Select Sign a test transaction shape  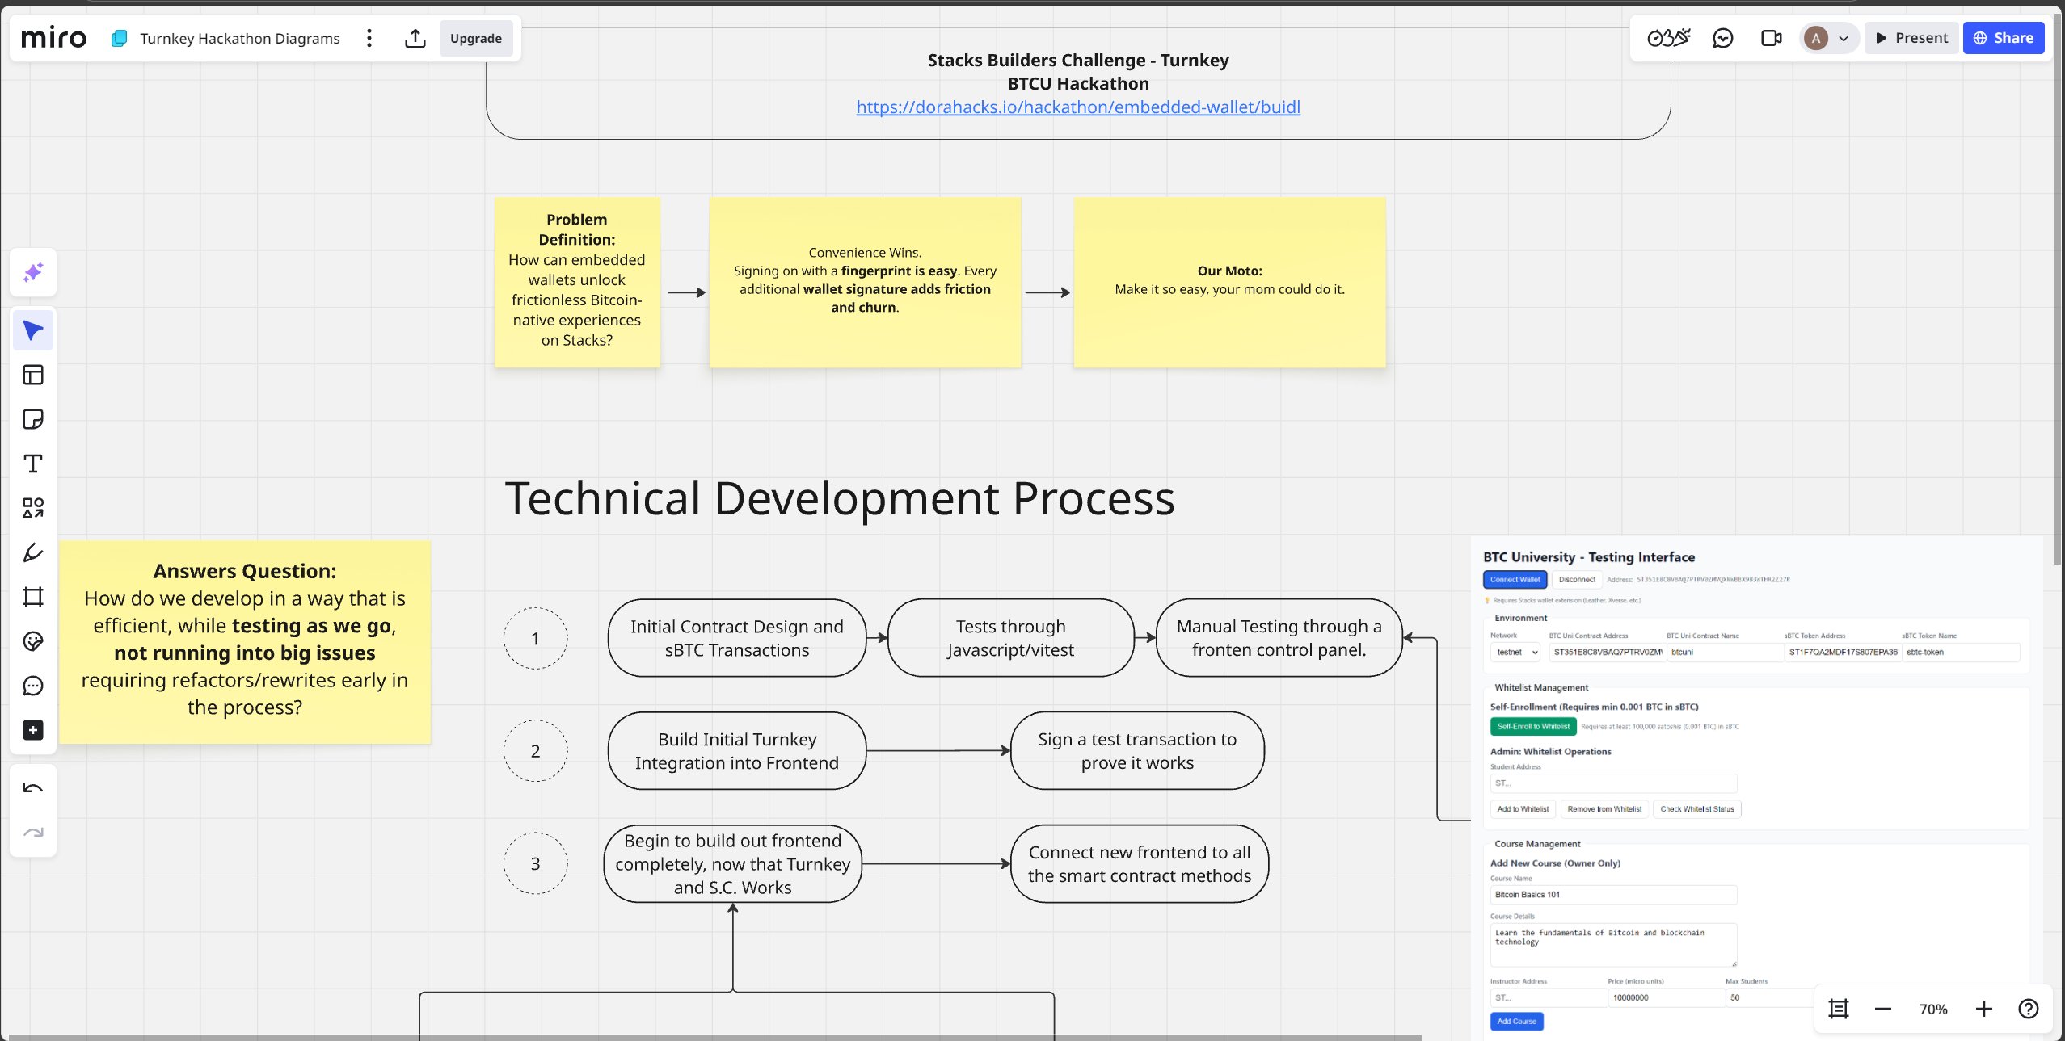1137,751
